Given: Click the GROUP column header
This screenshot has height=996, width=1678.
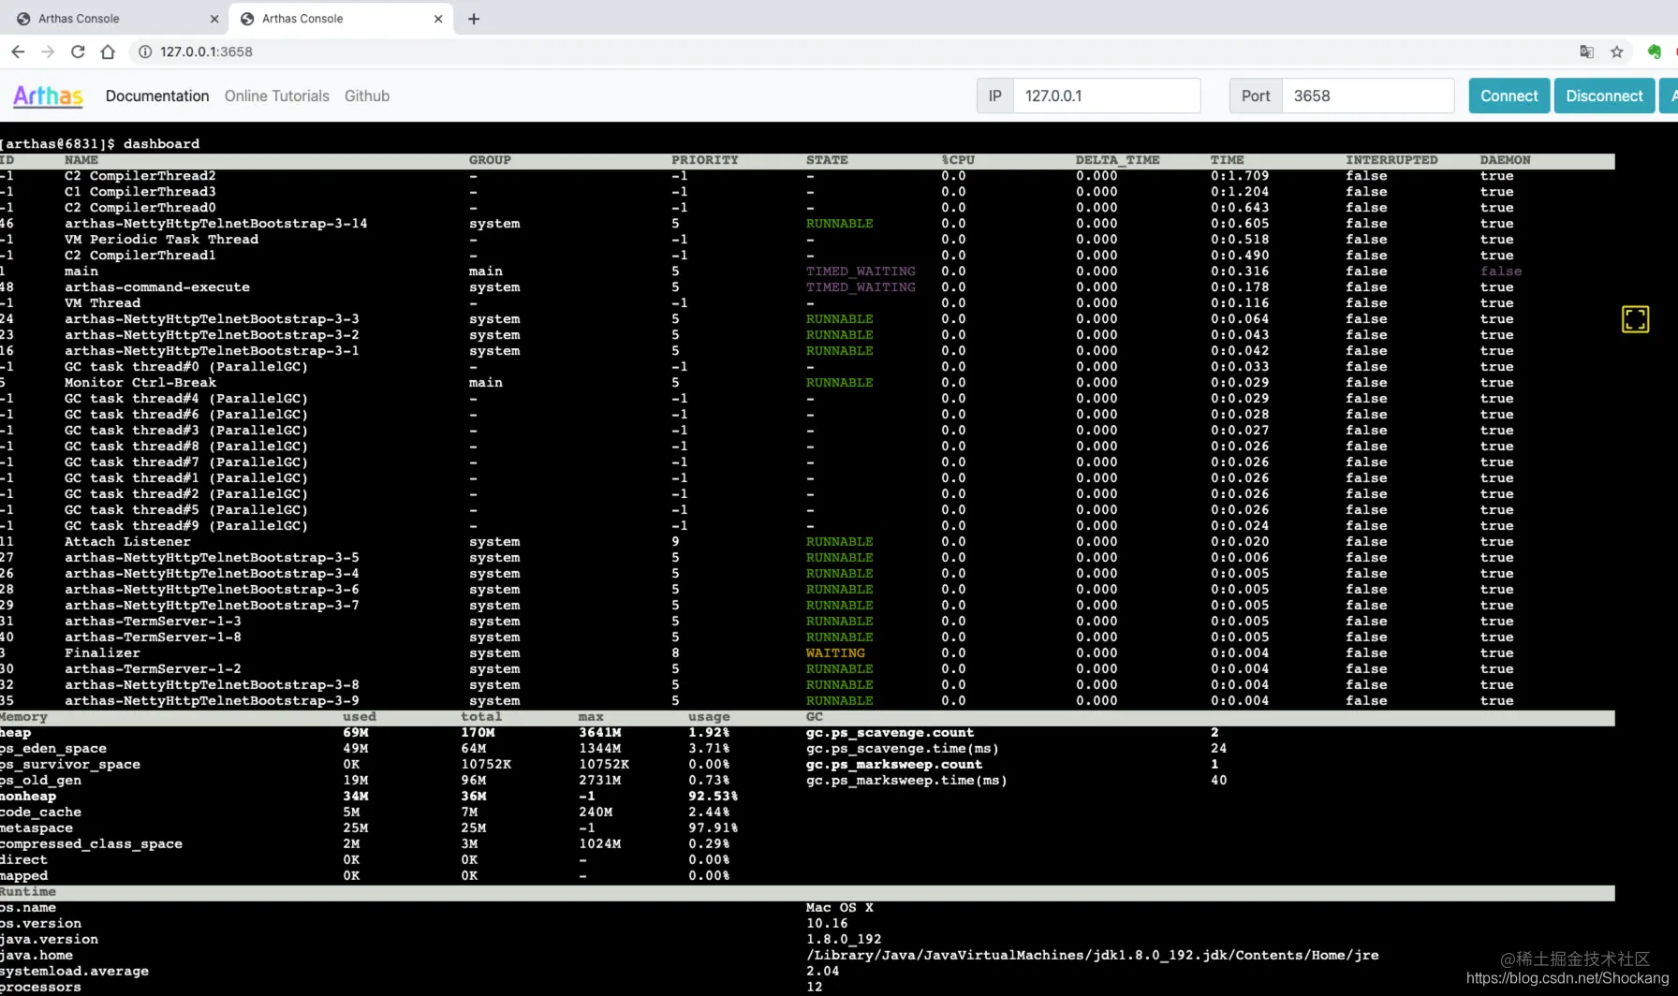Looking at the screenshot, I should point(490,160).
